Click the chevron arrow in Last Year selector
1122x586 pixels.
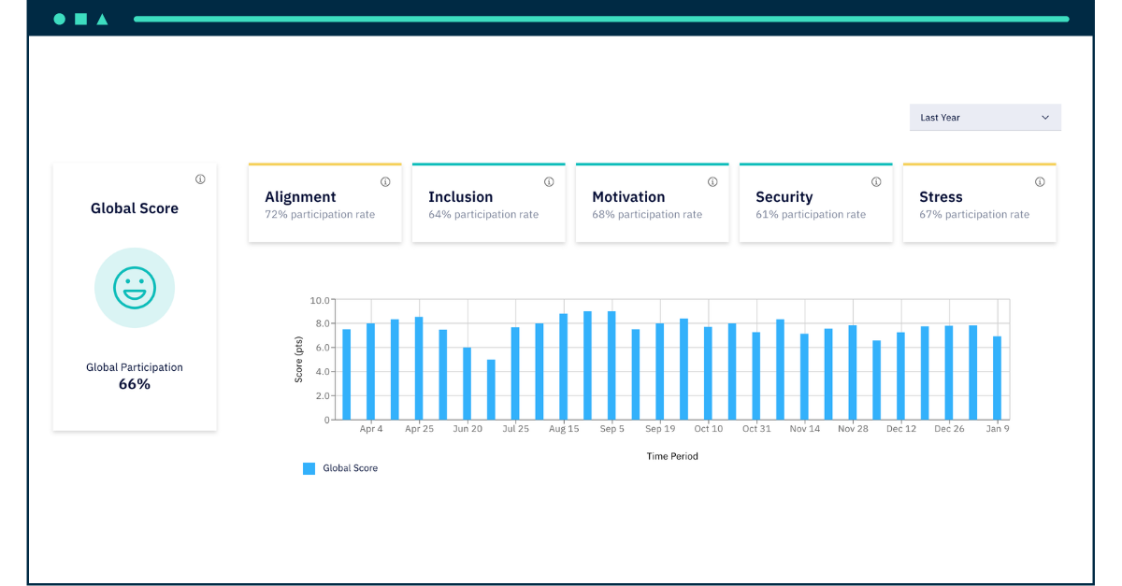click(1045, 118)
